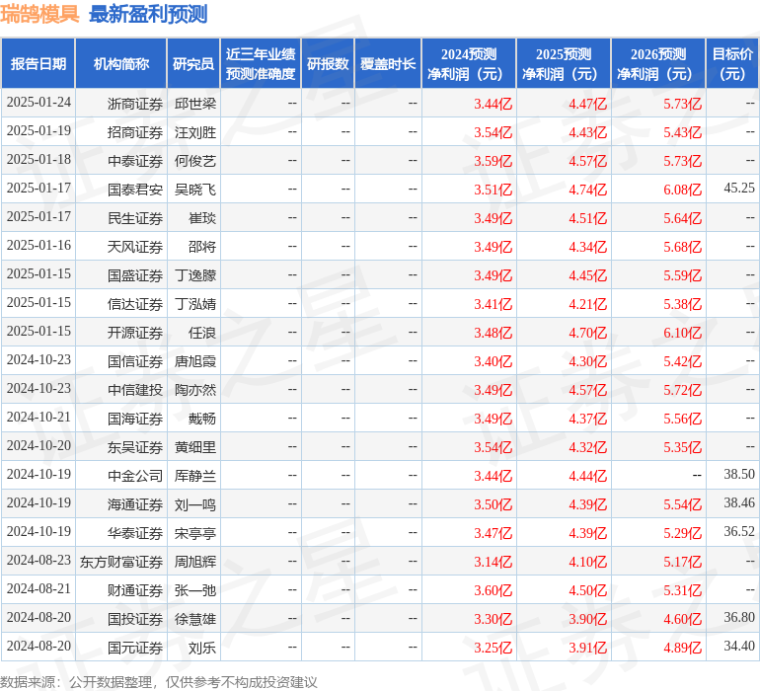Screen dimensions: 760x691
Task: Click researcher name 吴晓飞
Action: click(195, 190)
